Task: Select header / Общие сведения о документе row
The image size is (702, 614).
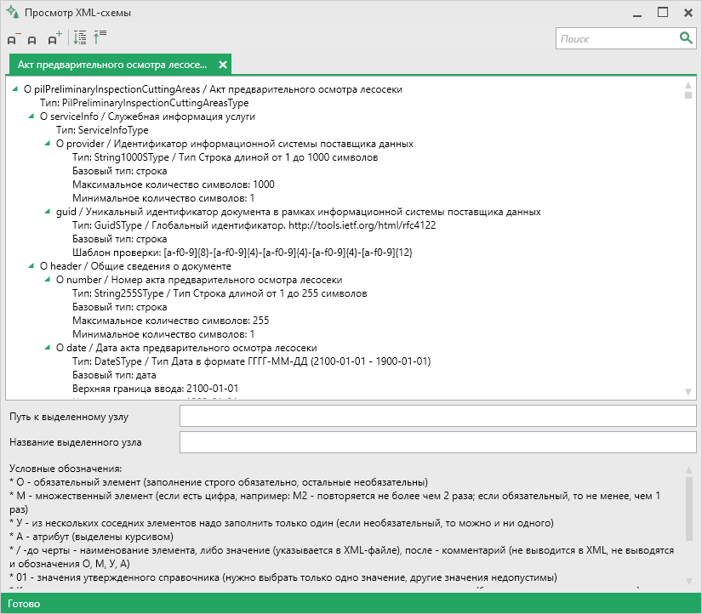Action: coord(135,266)
